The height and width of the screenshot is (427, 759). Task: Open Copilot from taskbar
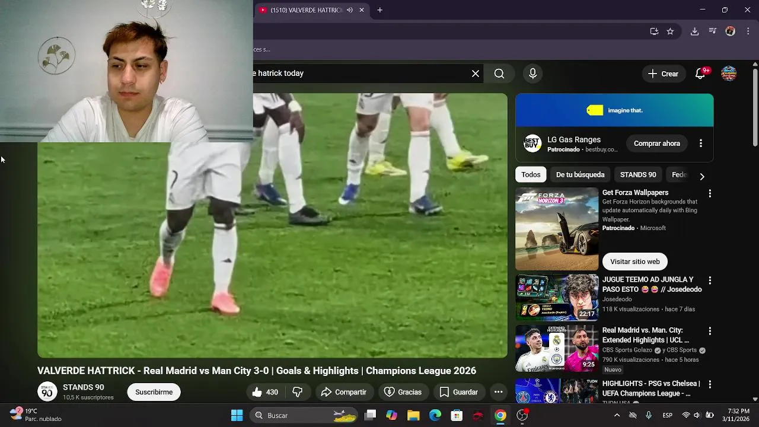coord(391,415)
